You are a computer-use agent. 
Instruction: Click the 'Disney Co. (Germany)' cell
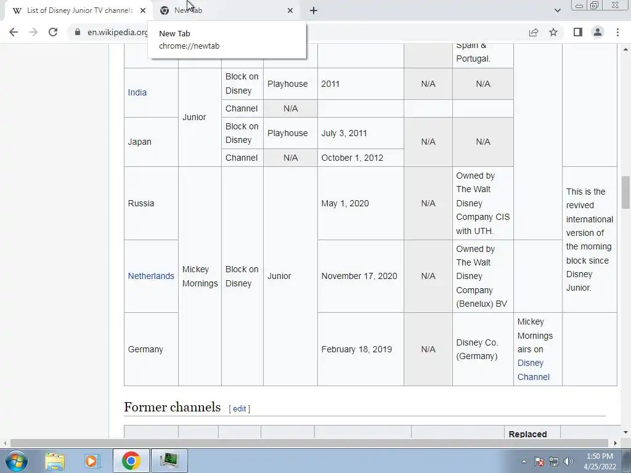tap(483, 349)
